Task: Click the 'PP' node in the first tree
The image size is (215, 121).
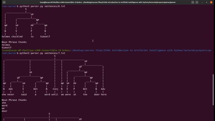Action: pyautogui.click(x=32, y=26)
